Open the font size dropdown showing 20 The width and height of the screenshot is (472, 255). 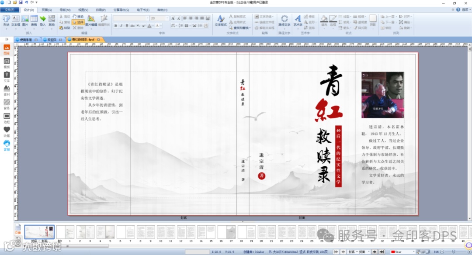point(167,18)
